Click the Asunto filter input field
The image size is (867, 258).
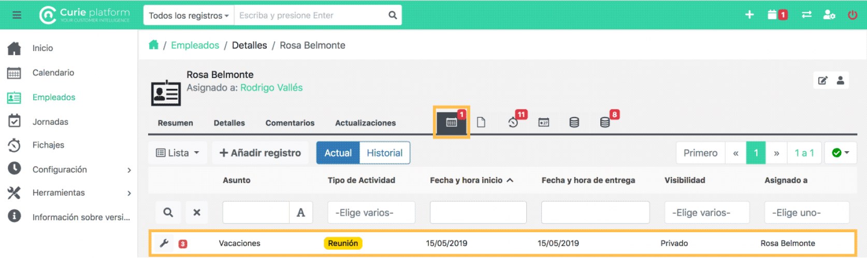coord(255,213)
